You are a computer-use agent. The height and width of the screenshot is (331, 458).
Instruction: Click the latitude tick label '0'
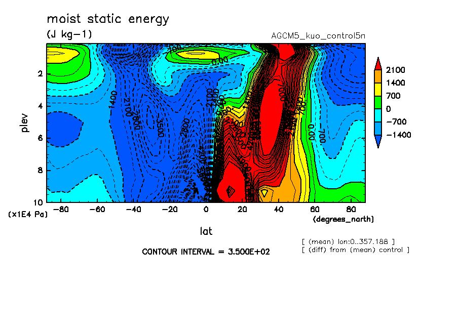click(x=206, y=210)
